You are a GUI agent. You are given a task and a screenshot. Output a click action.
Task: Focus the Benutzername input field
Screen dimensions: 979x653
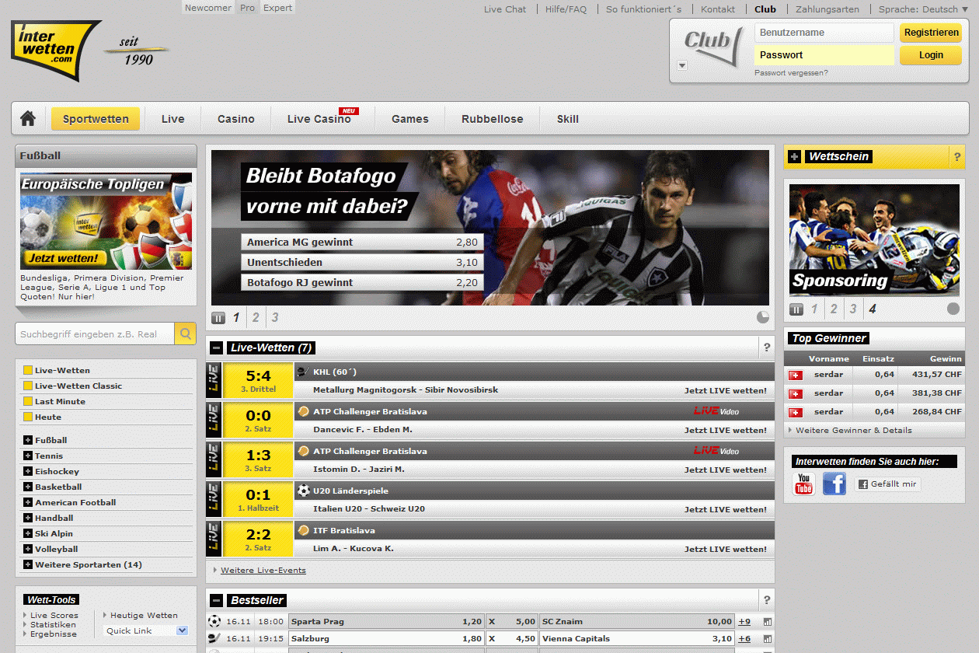(824, 33)
